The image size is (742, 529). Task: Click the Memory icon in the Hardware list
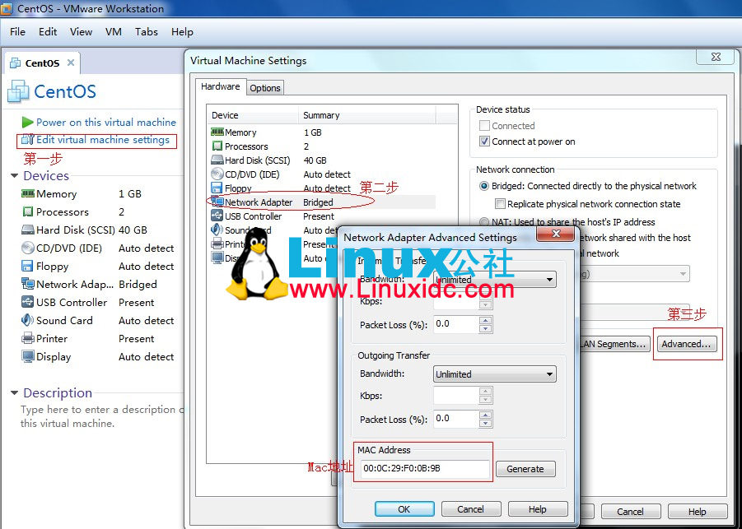pyautogui.click(x=217, y=132)
